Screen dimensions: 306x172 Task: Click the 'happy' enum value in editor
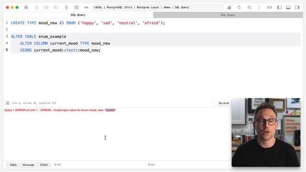[88, 23]
